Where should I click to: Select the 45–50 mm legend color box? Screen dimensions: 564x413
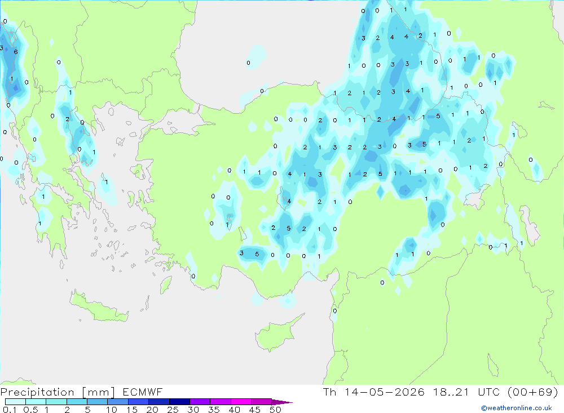coord(262,402)
